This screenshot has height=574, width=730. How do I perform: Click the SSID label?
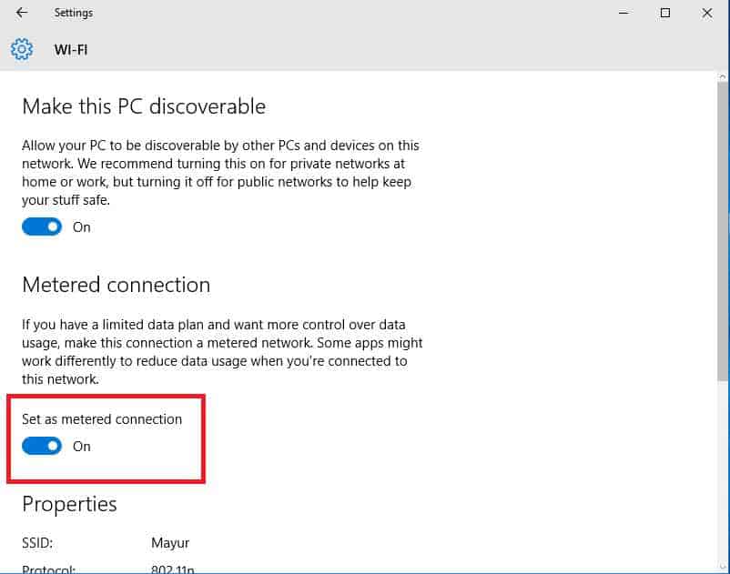pyautogui.click(x=38, y=543)
